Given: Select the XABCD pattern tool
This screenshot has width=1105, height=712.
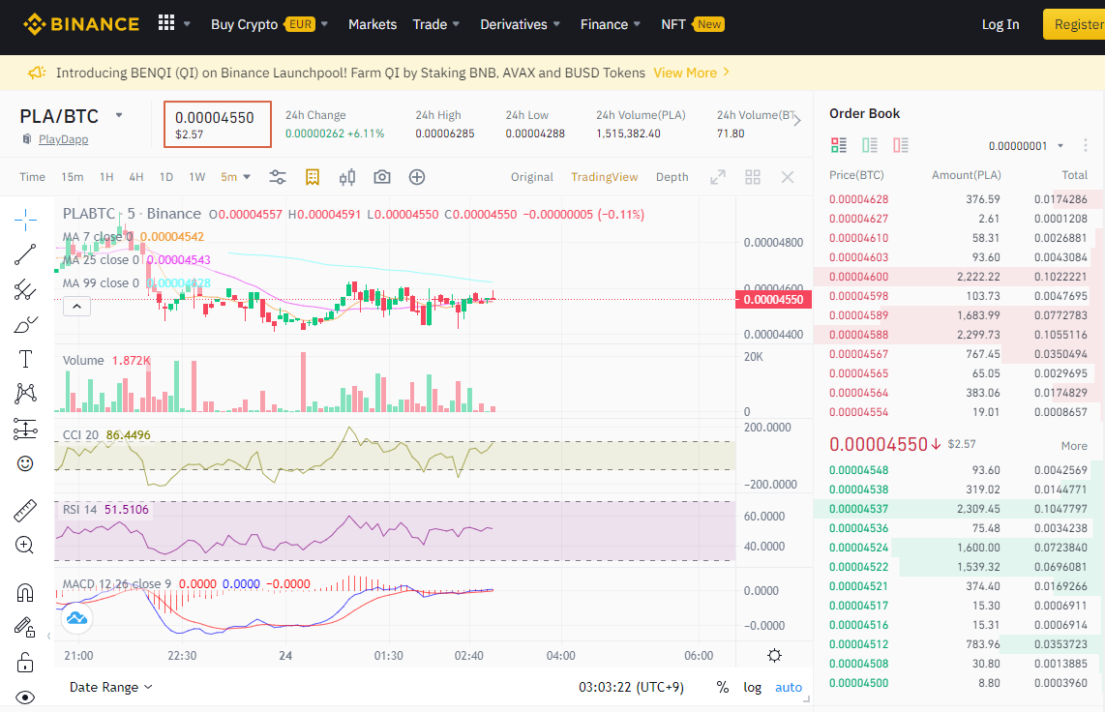Looking at the screenshot, I should click(x=25, y=393).
